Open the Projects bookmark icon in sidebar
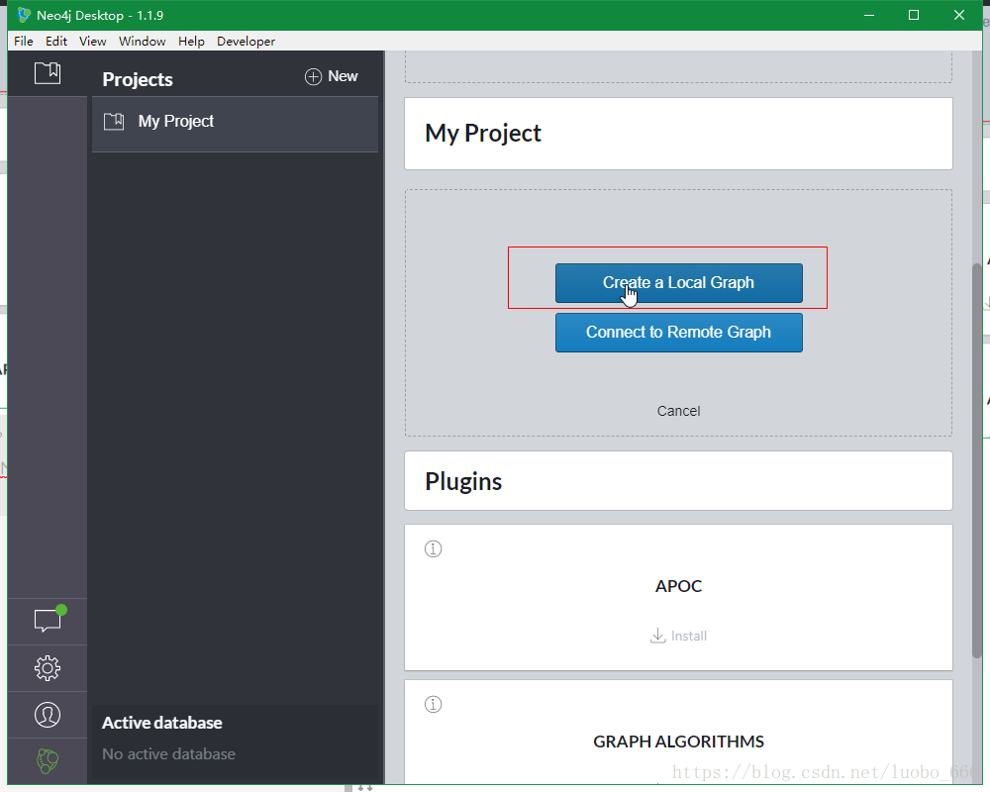The image size is (990, 792). [x=48, y=73]
